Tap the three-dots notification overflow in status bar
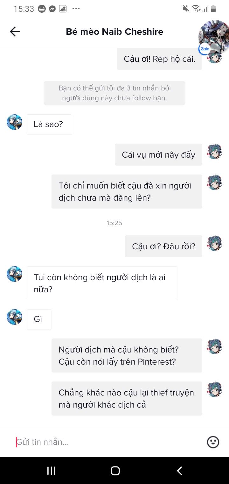This screenshot has height=484, width=229. (x=76, y=9)
